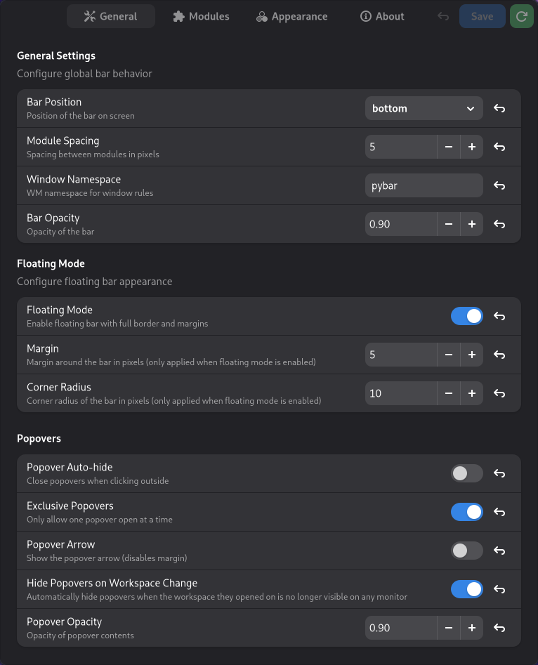Click the Save button
Image resolution: width=538 pixels, height=665 pixels.
(482, 16)
